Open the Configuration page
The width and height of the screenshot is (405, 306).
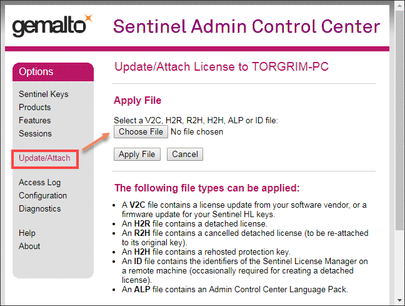click(42, 195)
